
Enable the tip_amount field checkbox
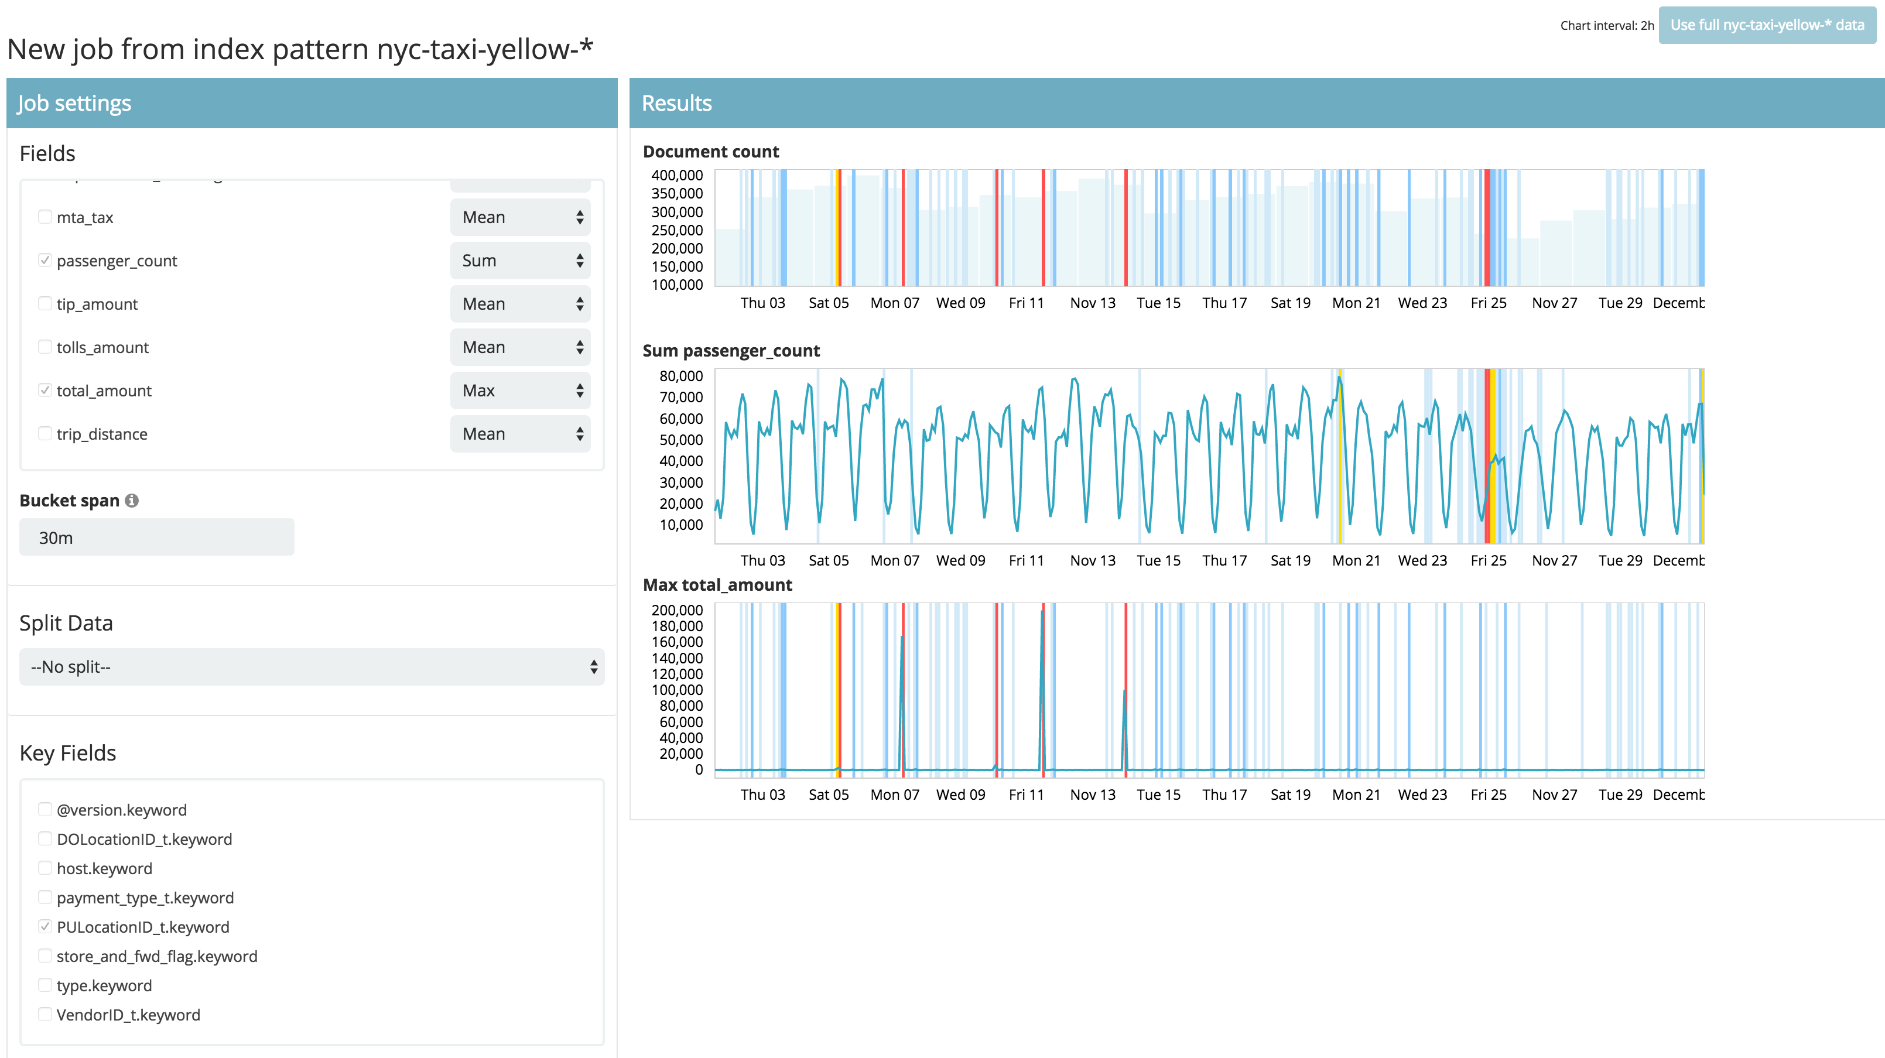tap(45, 303)
